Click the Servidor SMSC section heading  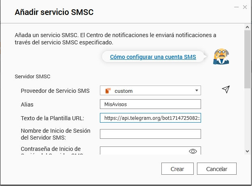click(x=32, y=76)
